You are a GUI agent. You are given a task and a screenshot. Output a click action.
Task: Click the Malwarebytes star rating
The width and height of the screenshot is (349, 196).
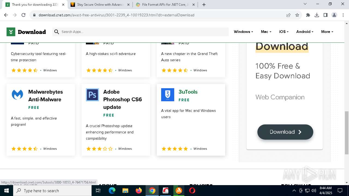pos(25,149)
